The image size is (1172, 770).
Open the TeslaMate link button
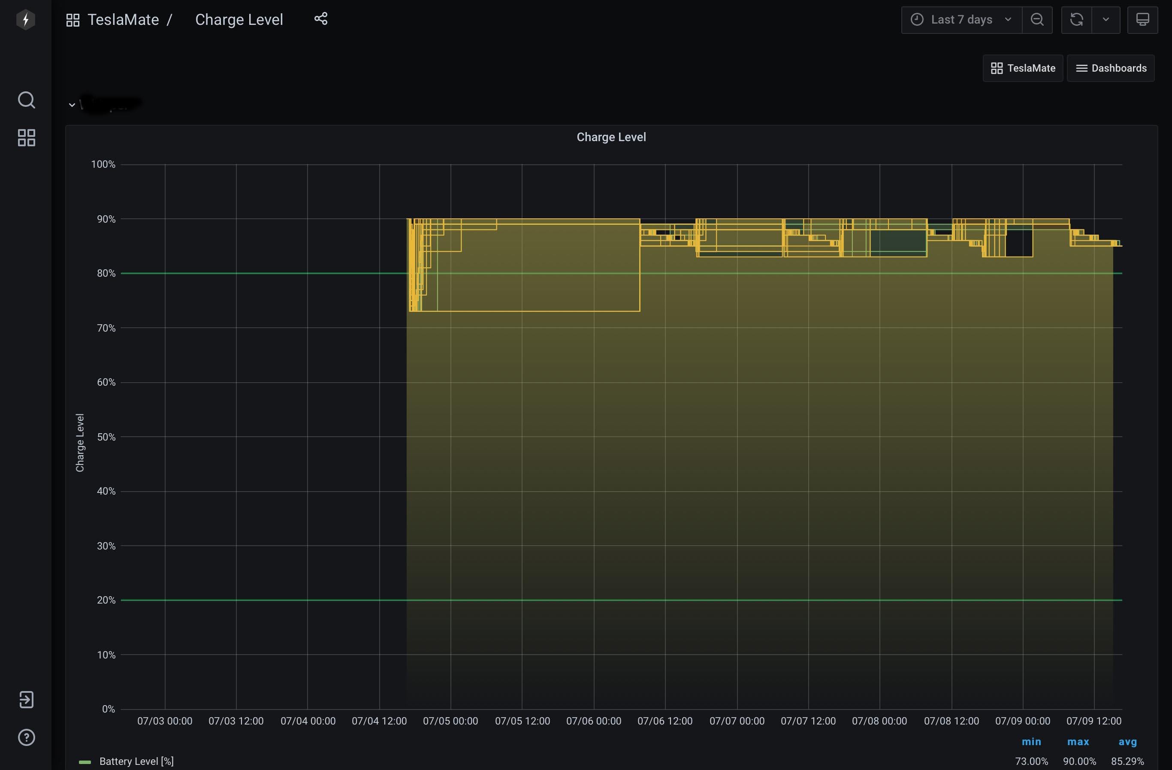[x=1023, y=68]
